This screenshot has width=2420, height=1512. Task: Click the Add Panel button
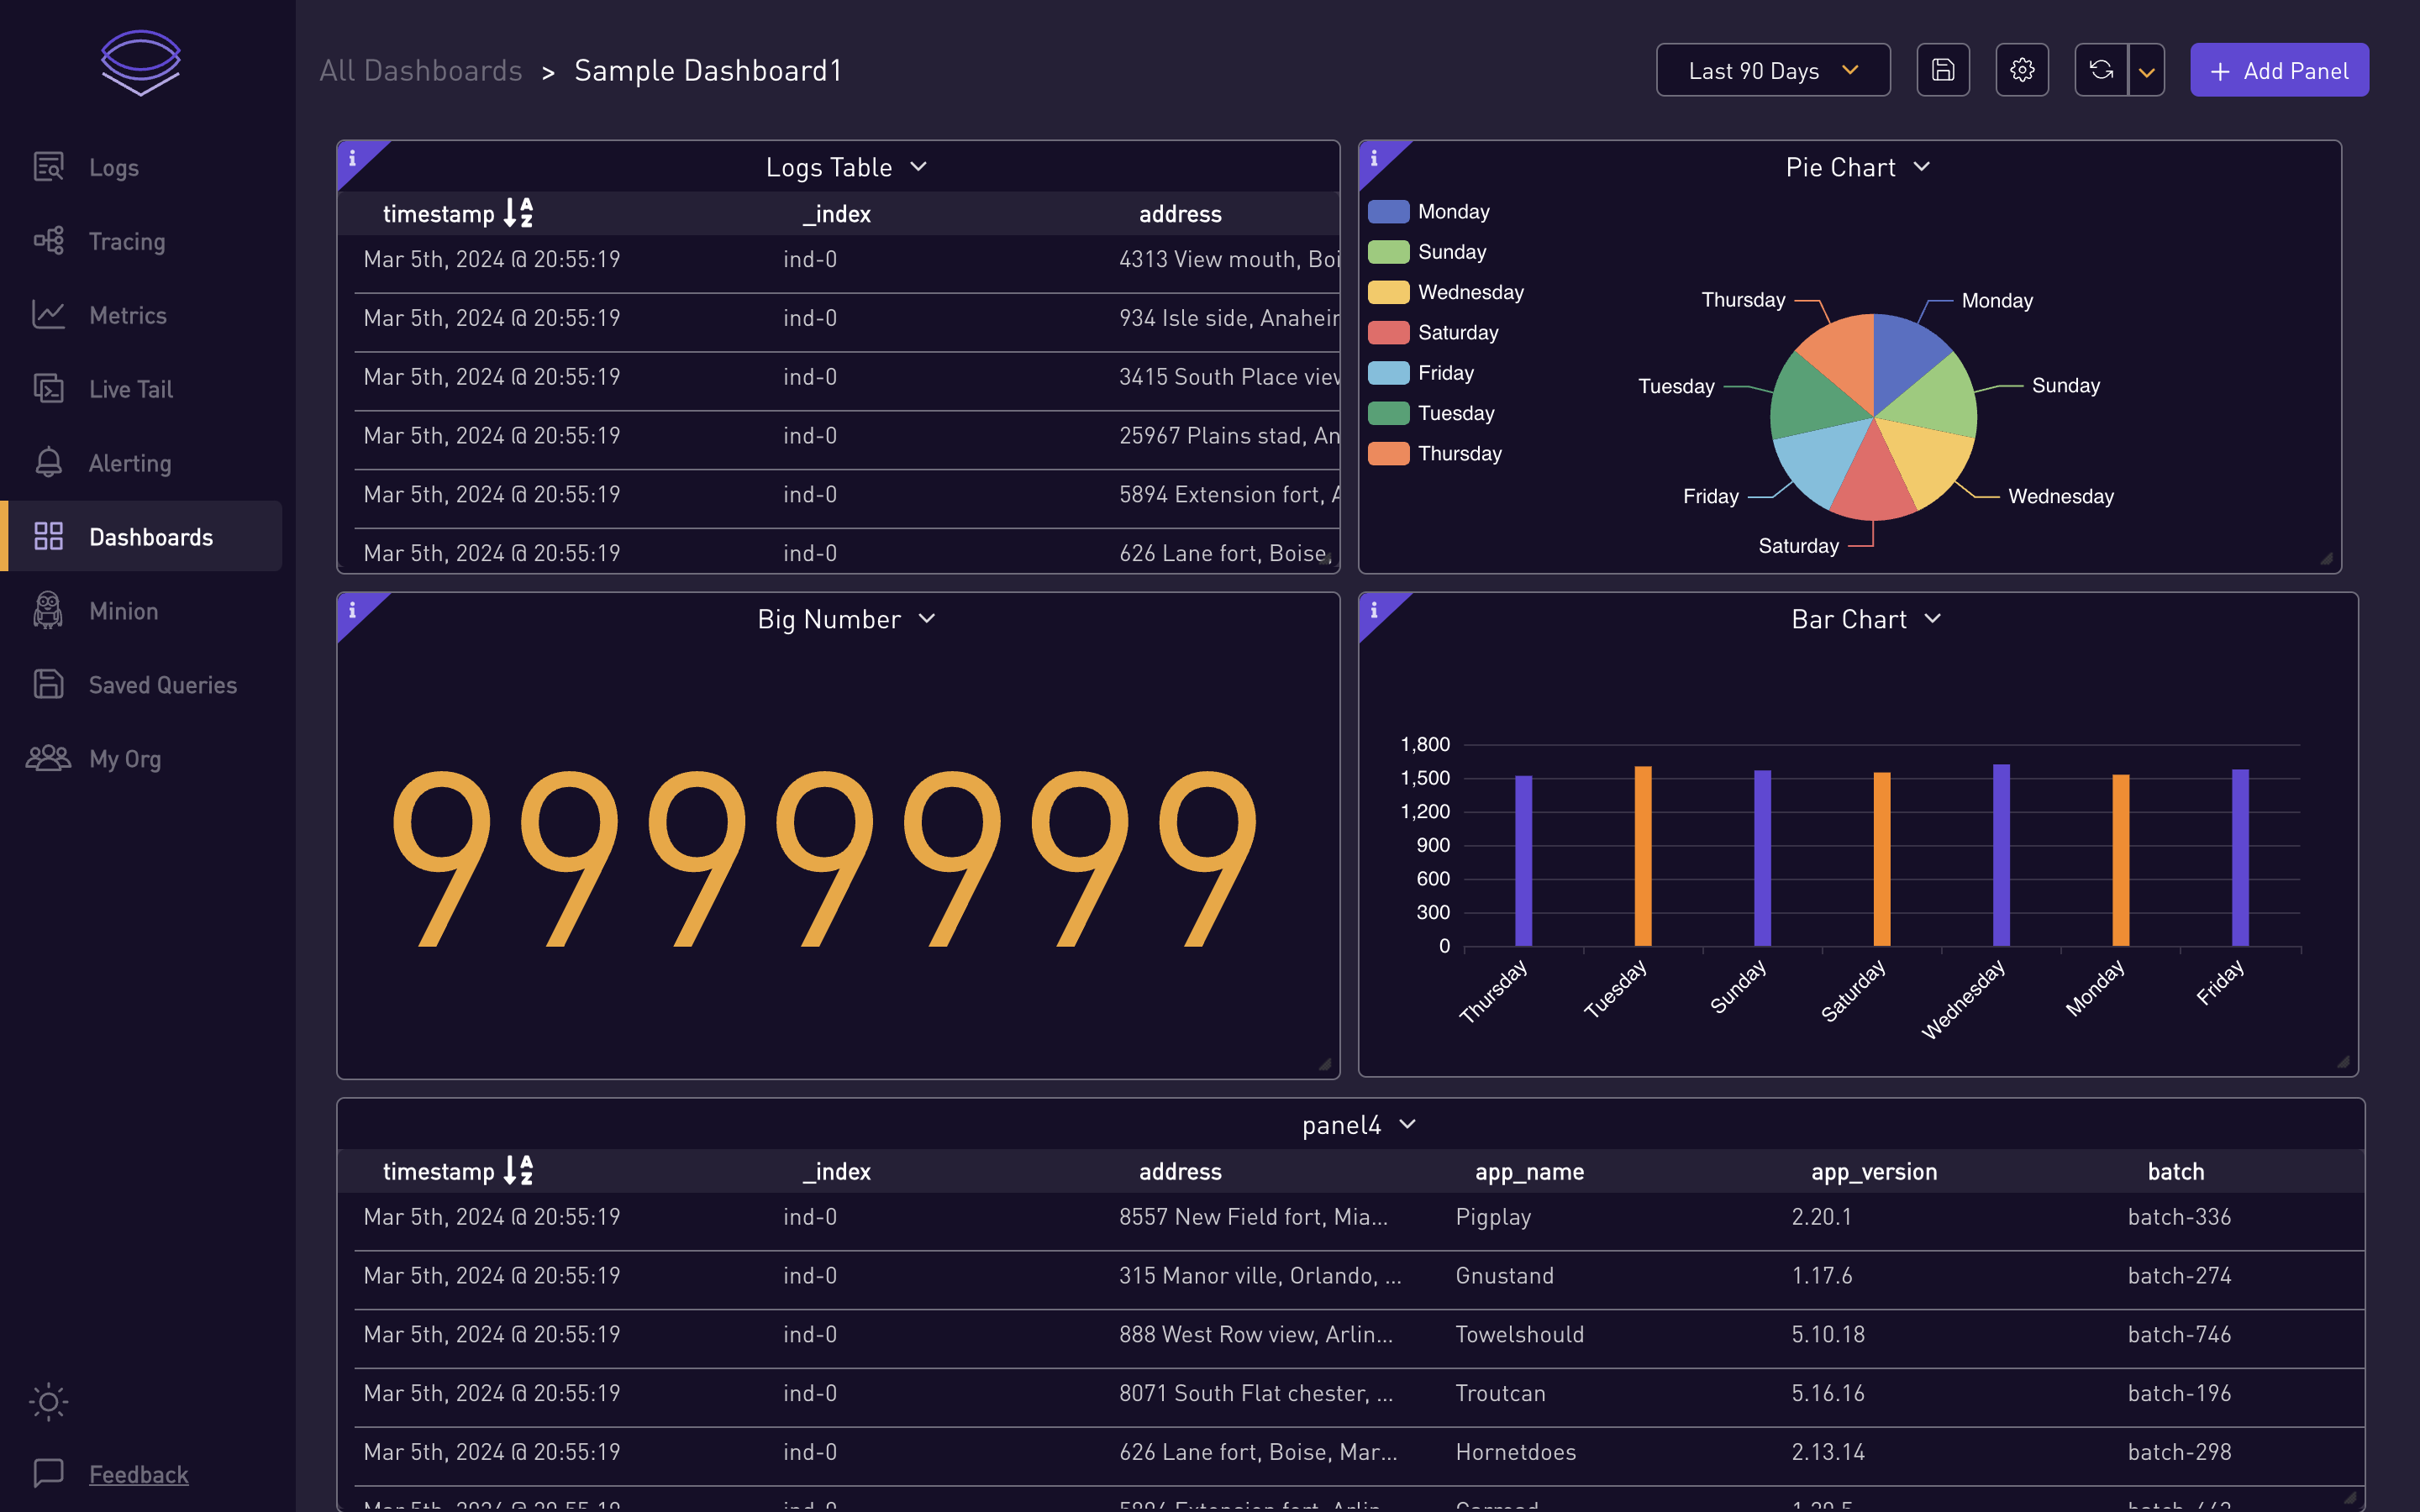click(x=2279, y=70)
